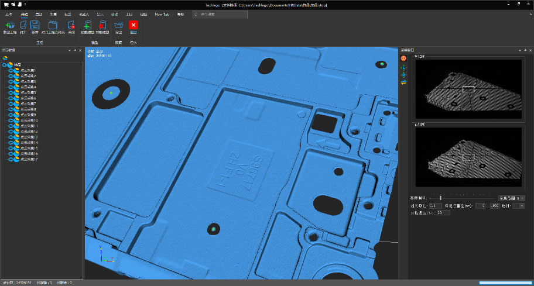This screenshot has width=534, height=286.
Task: Click the unload model icon with red circle
Action: click(x=102, y=26)
